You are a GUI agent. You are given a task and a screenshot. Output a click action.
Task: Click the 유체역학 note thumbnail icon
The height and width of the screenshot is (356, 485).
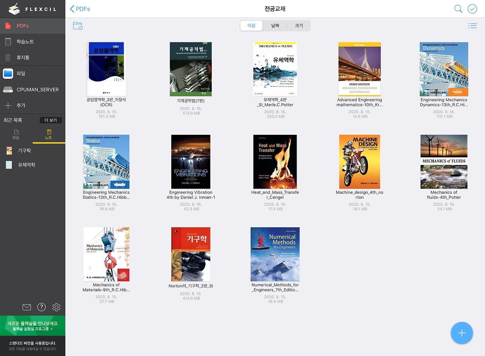click(x=9, y=165)
